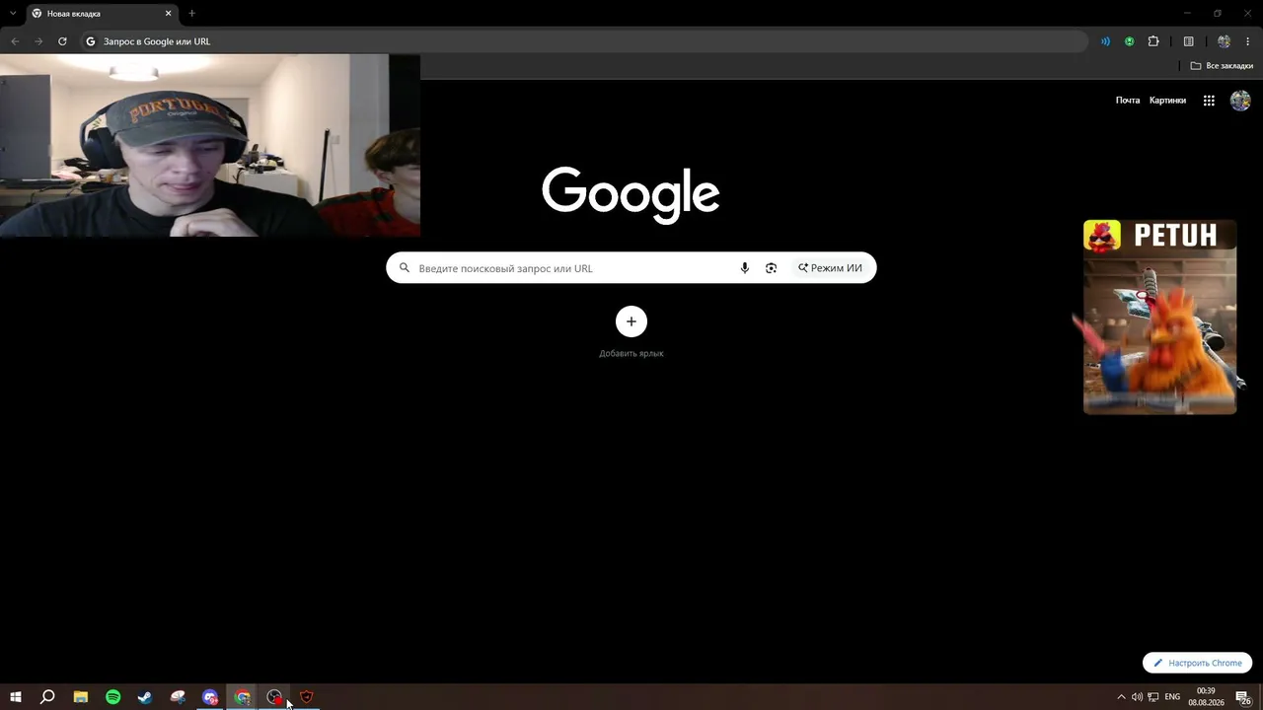Switch to Chrome in the taskbar
Viewport: 1263px width, 710px height.
pyautogui.click(x=243, y=697)
